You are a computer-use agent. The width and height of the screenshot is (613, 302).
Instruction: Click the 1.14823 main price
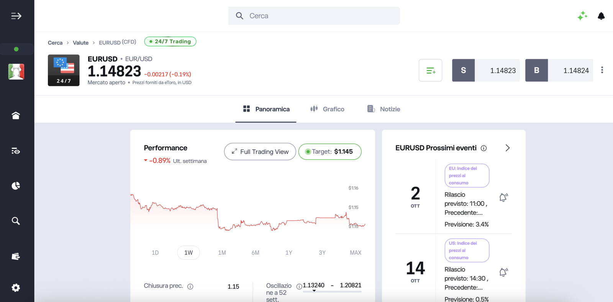point(114,71)
